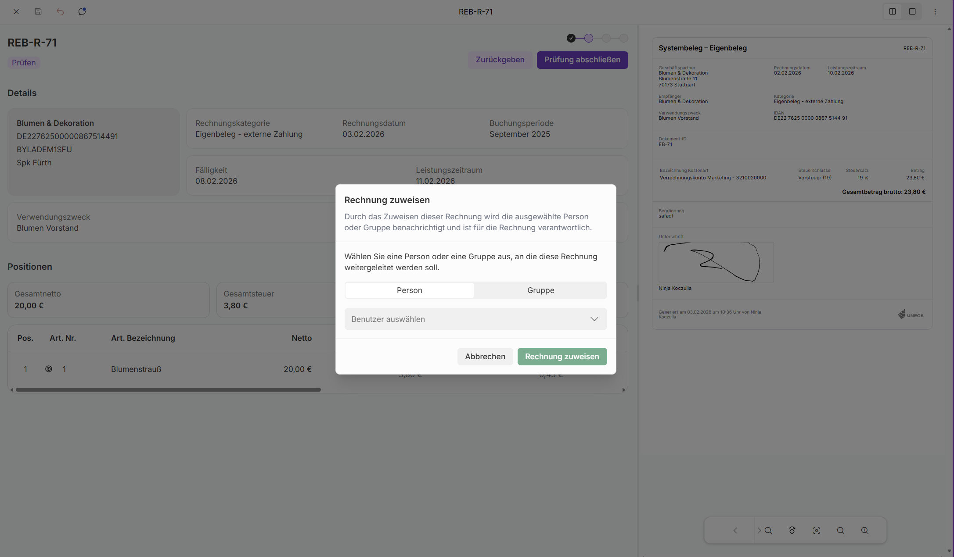Select the Person tab

pyautogui.click(x=409, y=290)
